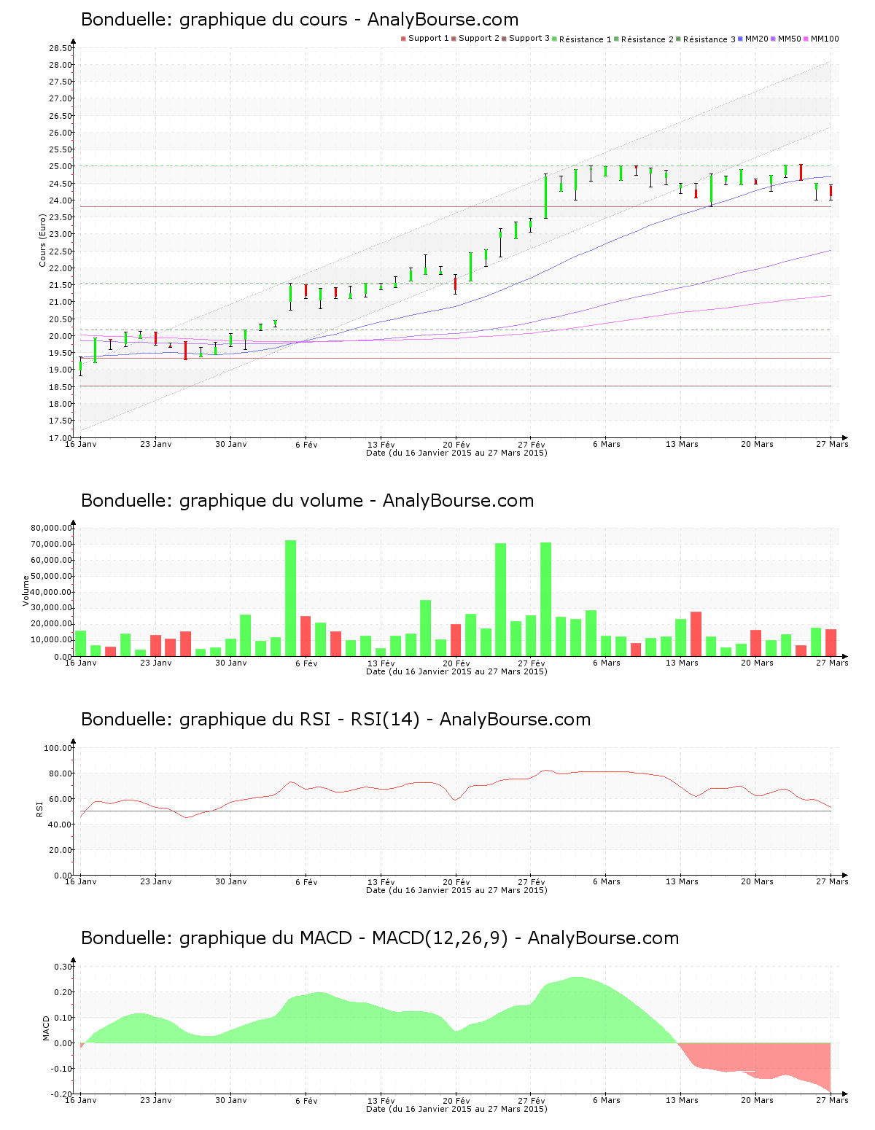Screen dimensions: 875x1130
Task: Click '27 Fév' date label under volume chart
Action: 532,663
